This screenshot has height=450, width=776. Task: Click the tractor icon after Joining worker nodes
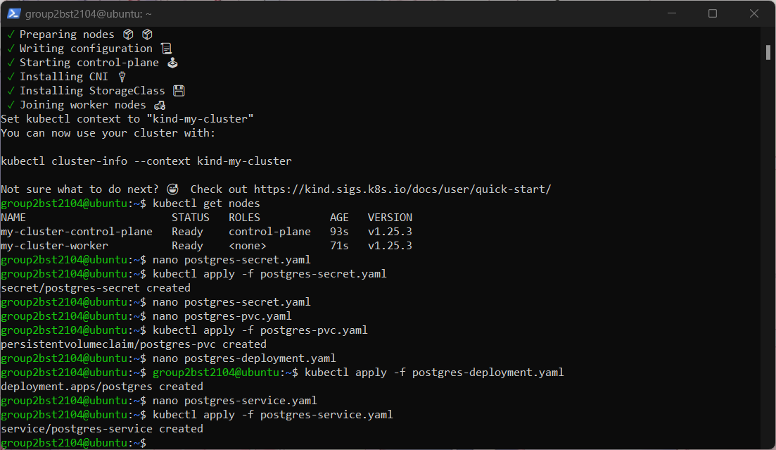pyautogui.click(x=160, y=105)
